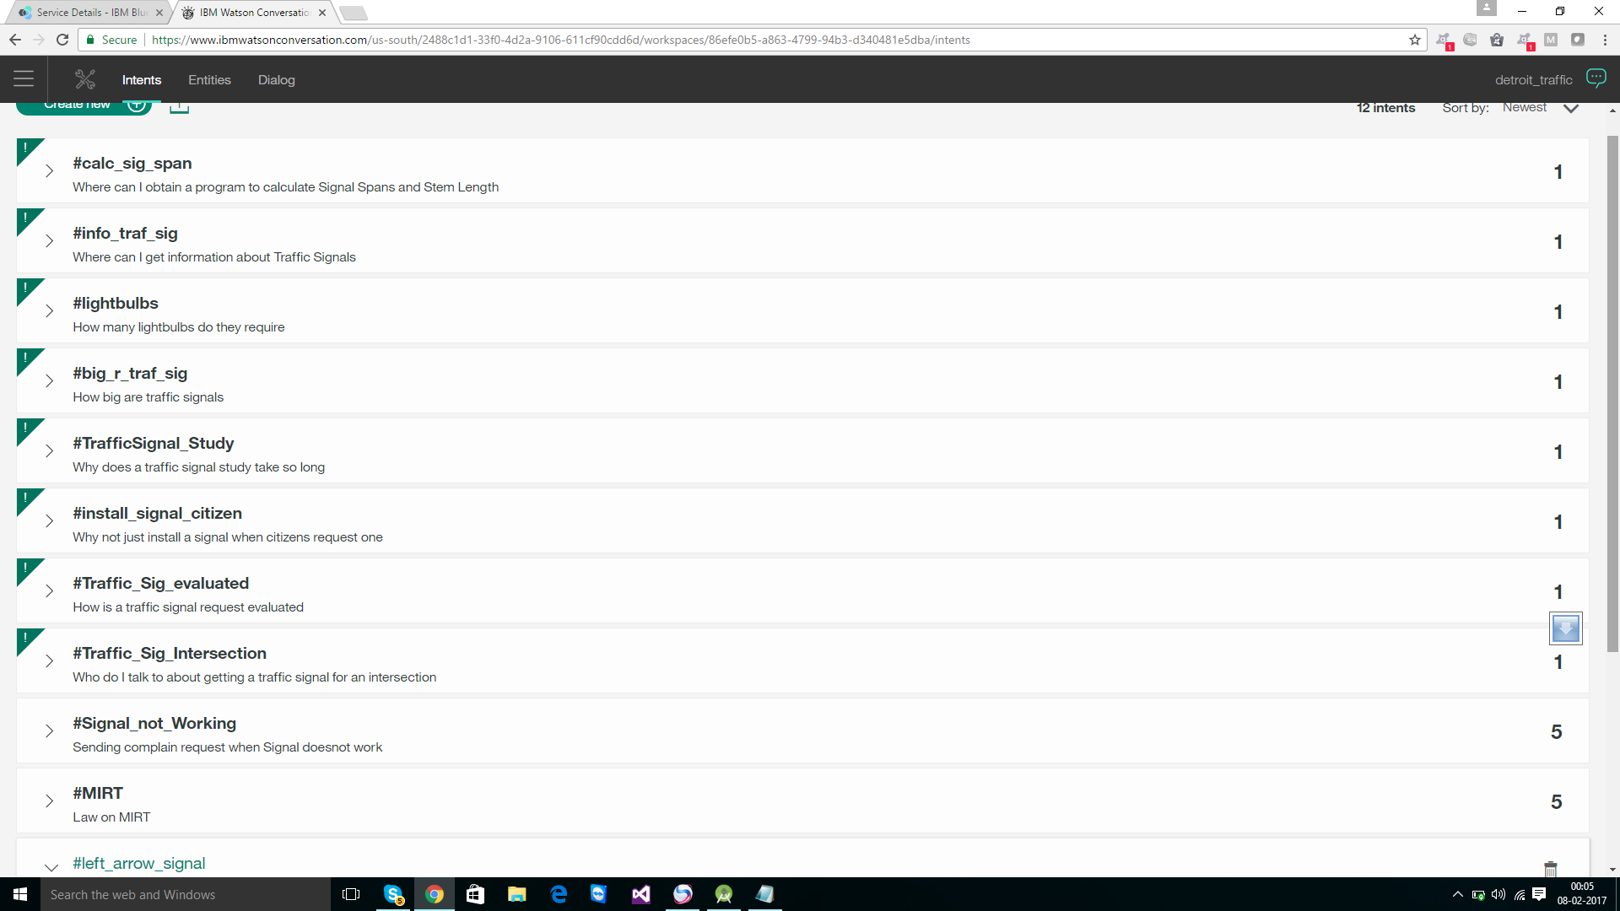Viewport: 1620px width, 911px height.
Task: Collapse the #left_arrow_signal intent
Action: tap(51, 866)
